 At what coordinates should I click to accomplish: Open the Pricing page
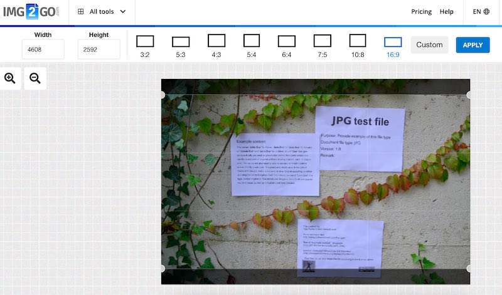(421, 11)
